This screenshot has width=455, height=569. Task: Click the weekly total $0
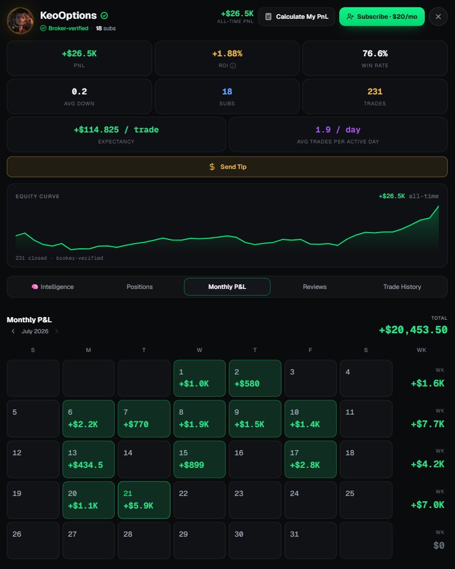pos(439,546)
